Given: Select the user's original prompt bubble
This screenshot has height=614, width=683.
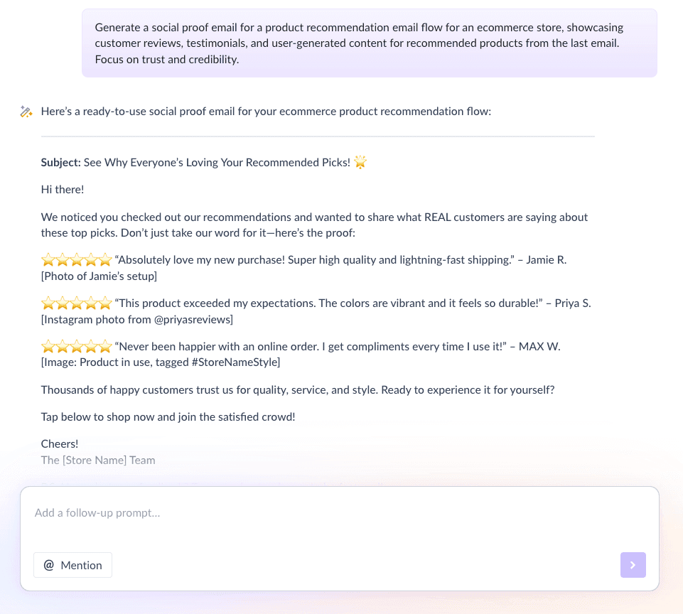Looking at the screenshot, I should click(369, 43).
